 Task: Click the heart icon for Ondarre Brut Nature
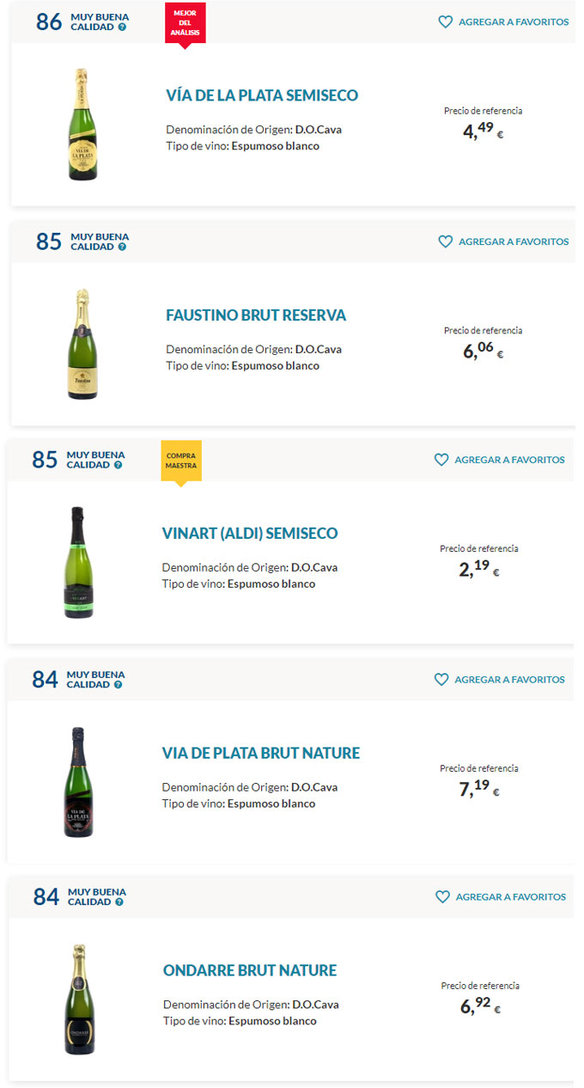(x=442, y=897)
